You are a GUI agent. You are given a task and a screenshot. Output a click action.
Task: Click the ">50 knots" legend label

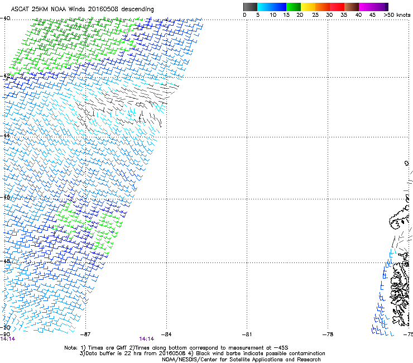click(397, 15)
